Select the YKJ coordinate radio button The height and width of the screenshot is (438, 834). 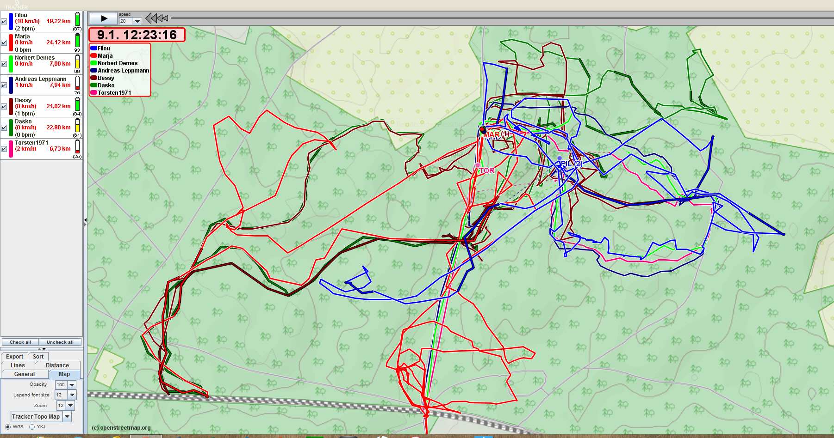pyautogui.click(x=32, y=427)
